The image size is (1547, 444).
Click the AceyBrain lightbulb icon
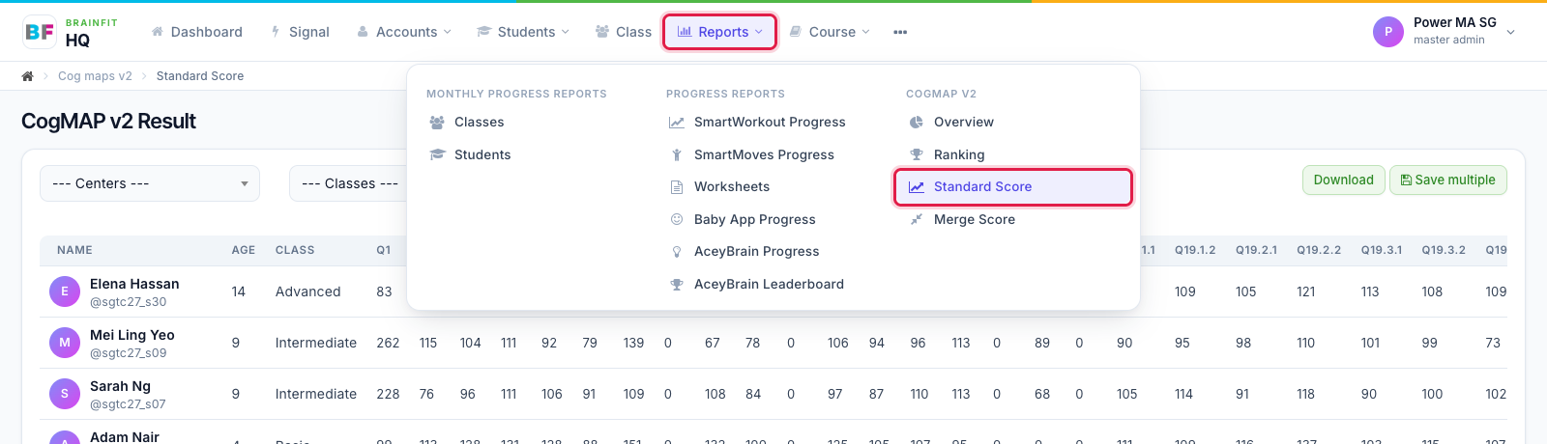point(677,251)
